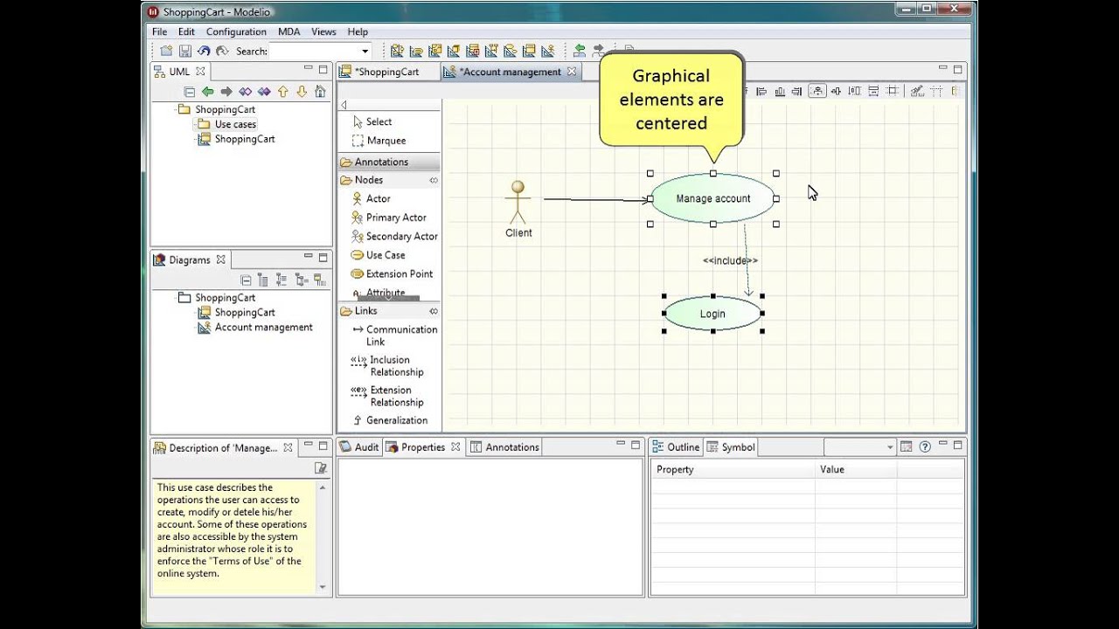The image size is (1119, 629).
Task: Select the Generalization link tool
Action: [x=390, y=420]
